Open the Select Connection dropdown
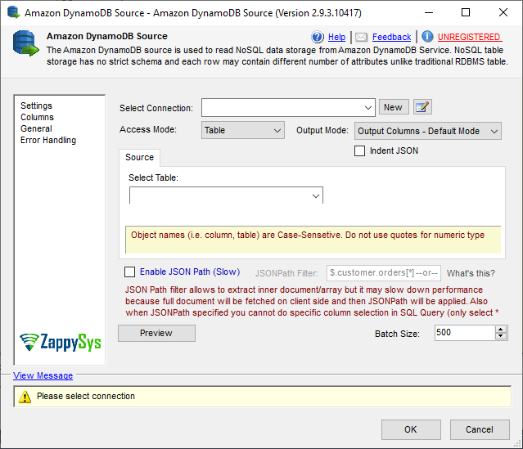Viewport: 523px width, 449px height. tap(369, 107)
